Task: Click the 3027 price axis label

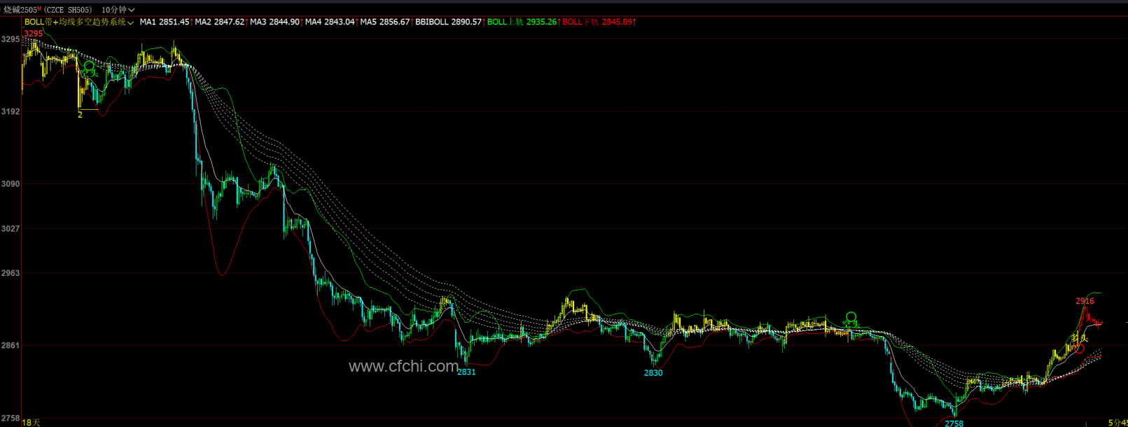Action: pos(11,229)
